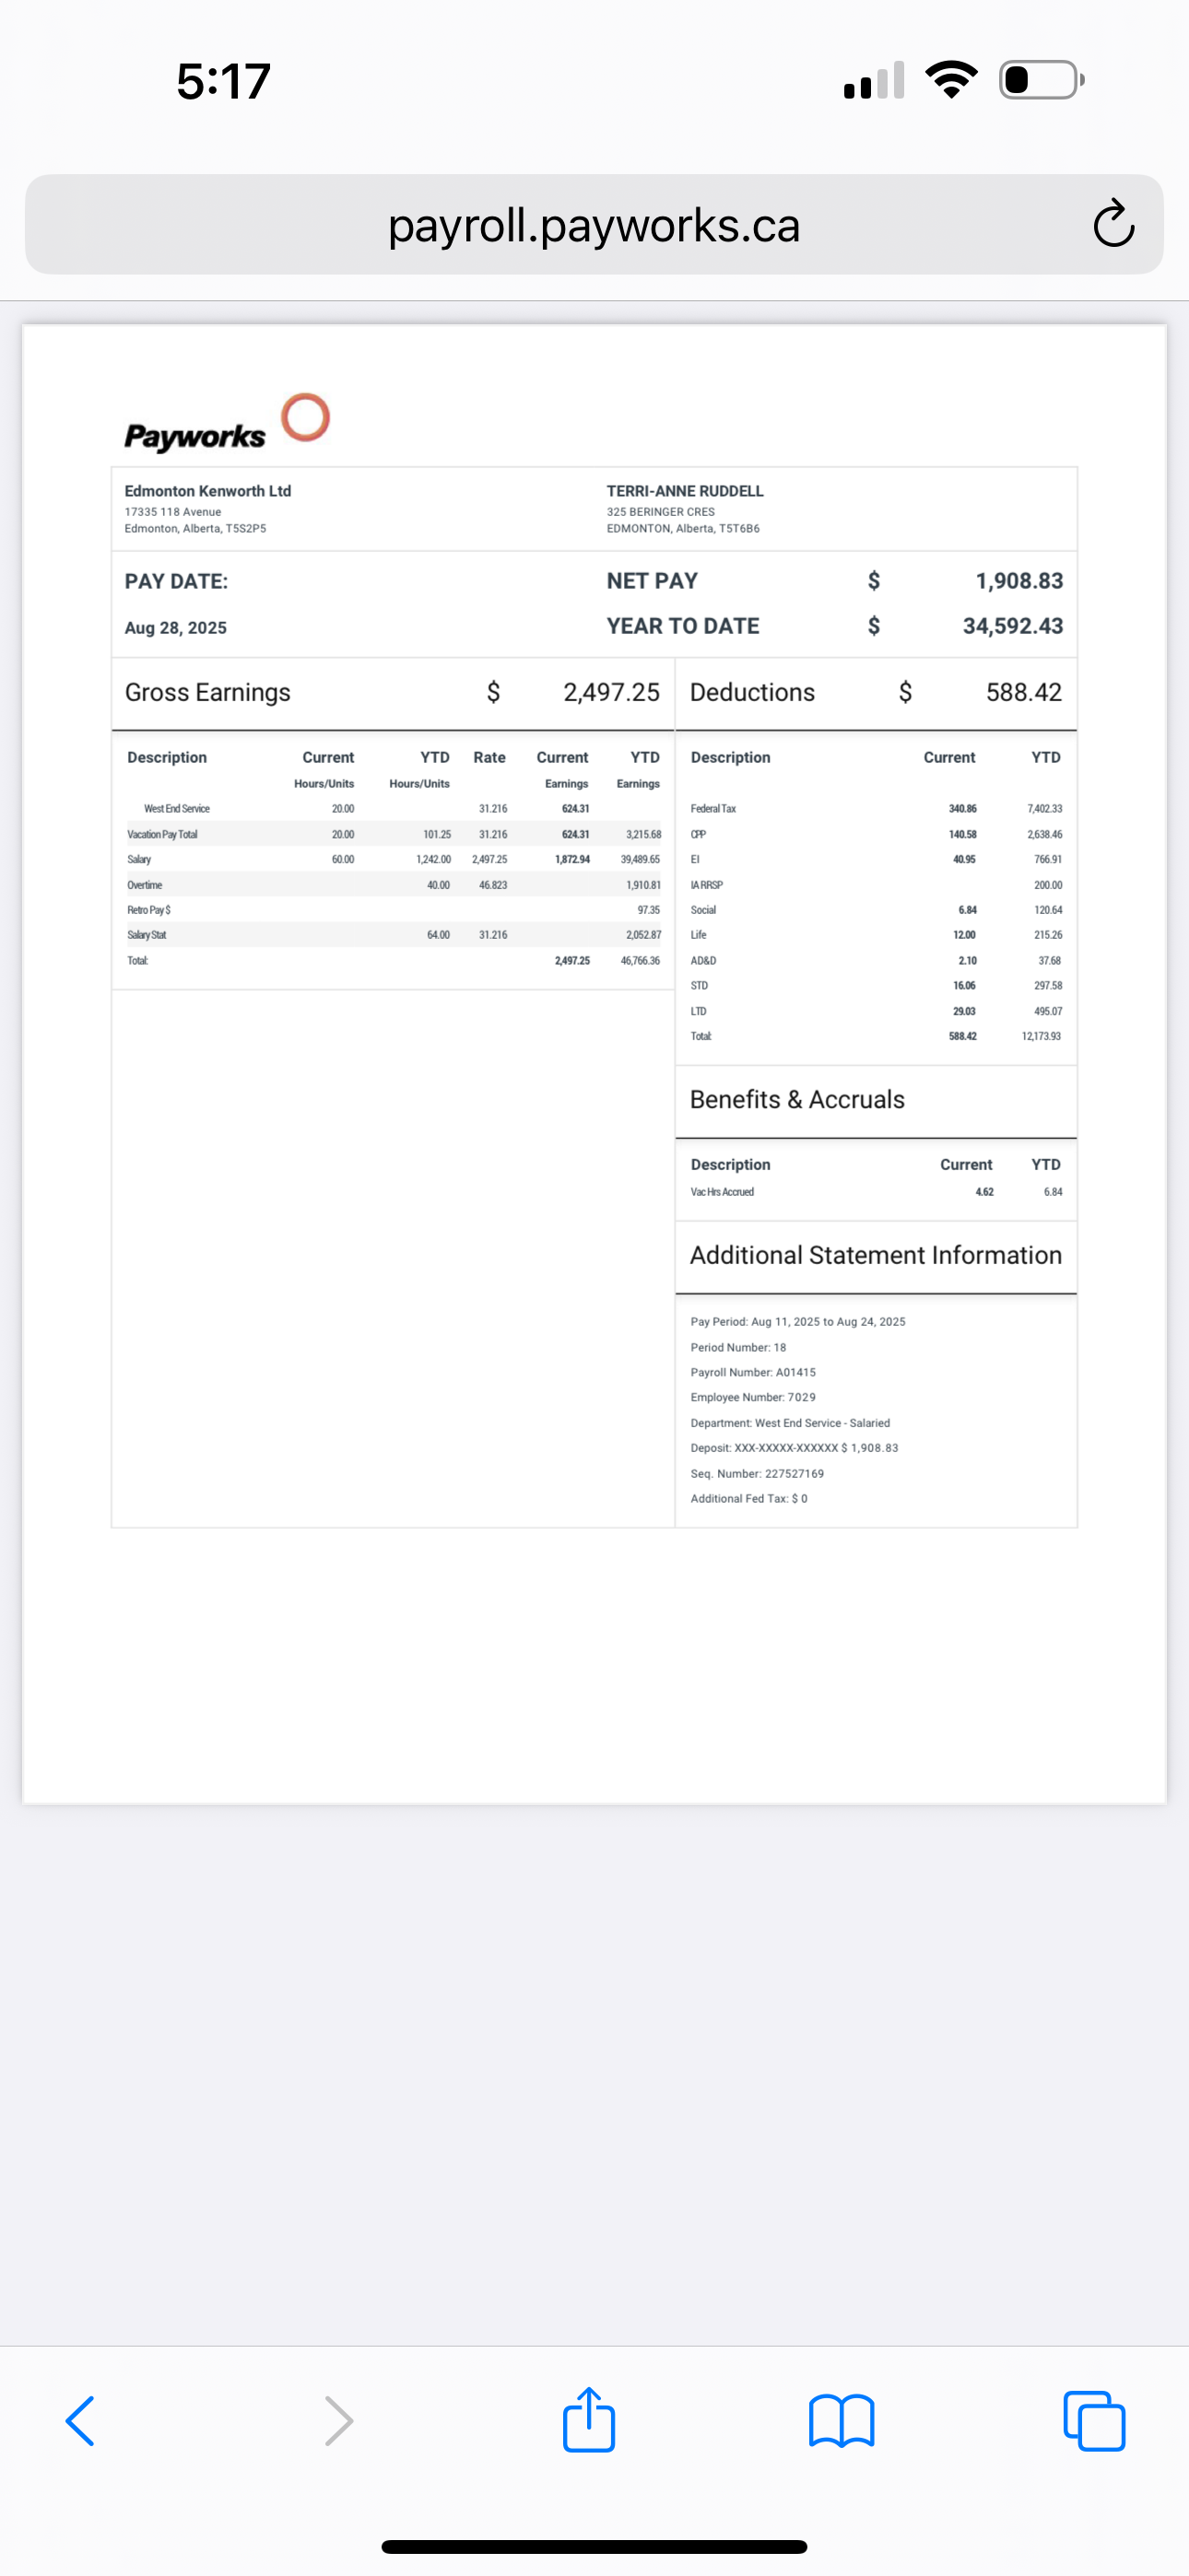The image size is (1189, 2576).
Task: Reload the Payworks payroll page
Action: pyautogui.click(x=1112, y=224)
